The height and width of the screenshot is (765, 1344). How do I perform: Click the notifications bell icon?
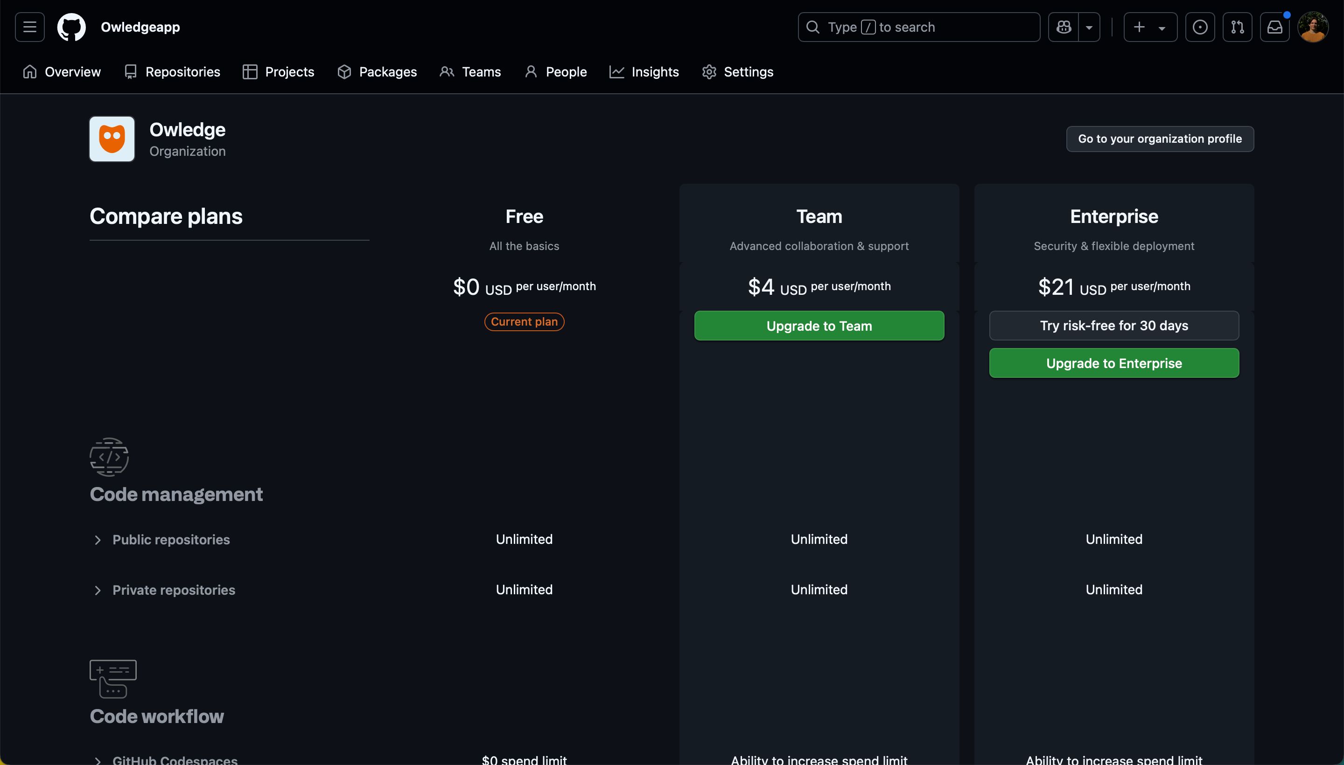tap(1274, 27)
